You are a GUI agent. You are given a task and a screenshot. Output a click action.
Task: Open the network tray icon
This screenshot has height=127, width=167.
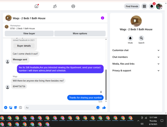pos(146,118)
